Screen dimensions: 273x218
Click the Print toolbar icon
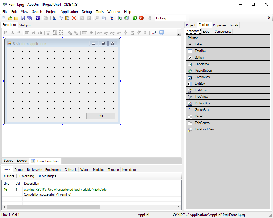(46, 18)
